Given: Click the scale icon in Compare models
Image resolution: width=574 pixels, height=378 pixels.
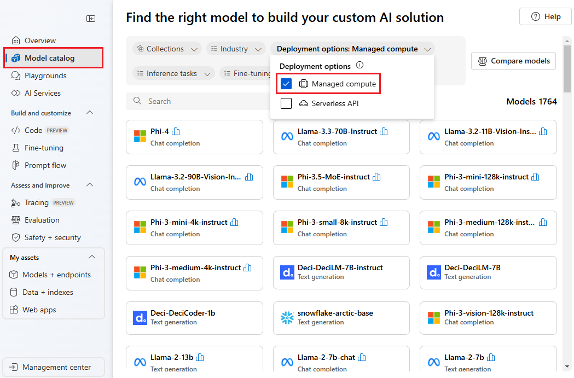Looking at the screenshot, I should pos(483,61).
